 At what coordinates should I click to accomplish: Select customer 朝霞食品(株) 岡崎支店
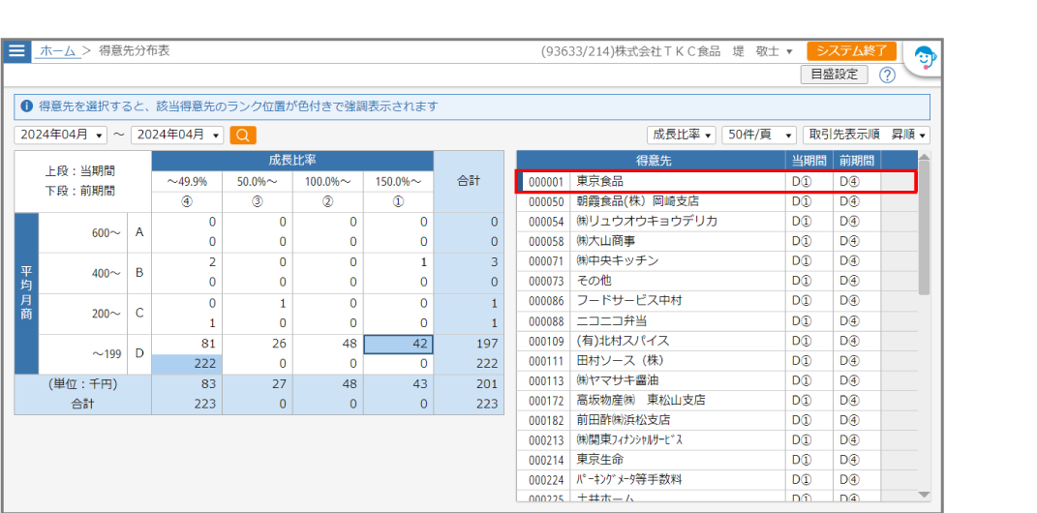pos(717,201)
